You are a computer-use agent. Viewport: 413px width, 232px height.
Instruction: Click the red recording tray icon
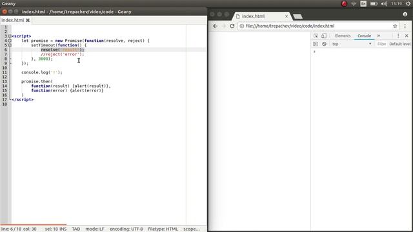click(344, 4)
